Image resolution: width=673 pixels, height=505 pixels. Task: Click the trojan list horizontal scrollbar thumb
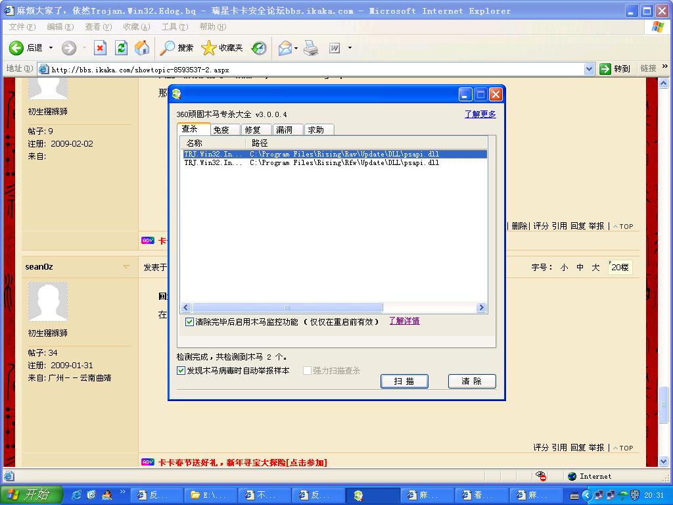(x=287, y=307)
